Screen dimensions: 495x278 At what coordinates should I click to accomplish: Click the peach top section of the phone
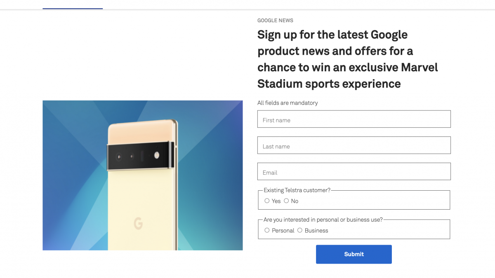[140, 132]
